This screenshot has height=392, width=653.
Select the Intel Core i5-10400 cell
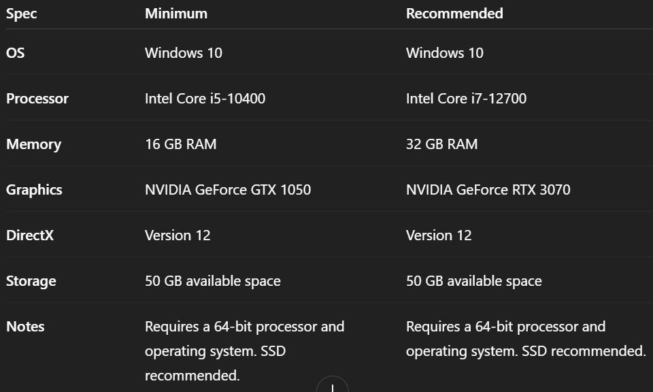click(205, 99)
